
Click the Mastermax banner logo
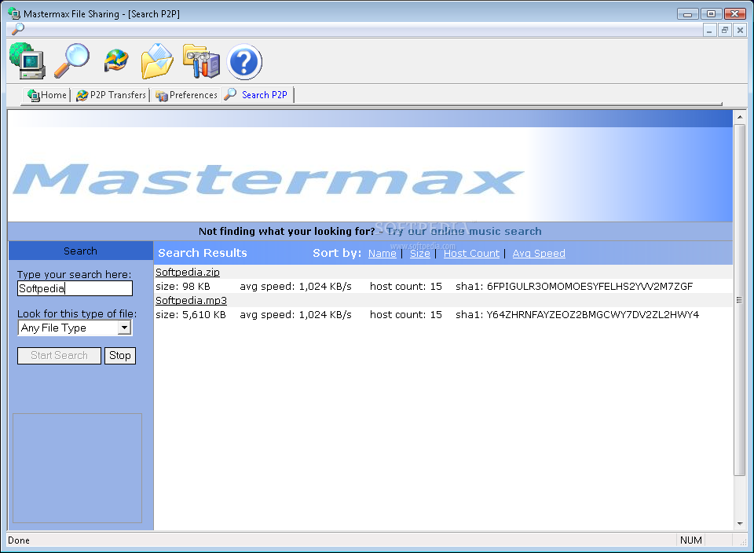[x=269, y=179]
